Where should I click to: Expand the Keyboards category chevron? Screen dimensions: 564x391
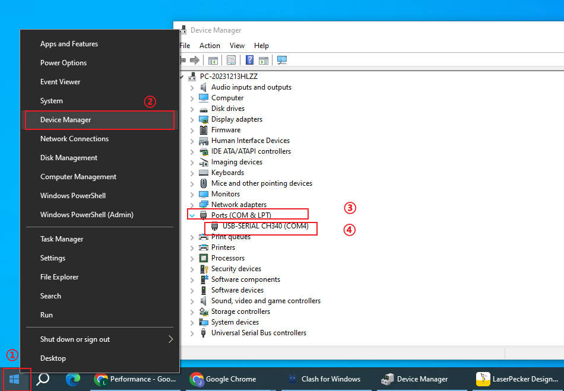click(192, 173)
